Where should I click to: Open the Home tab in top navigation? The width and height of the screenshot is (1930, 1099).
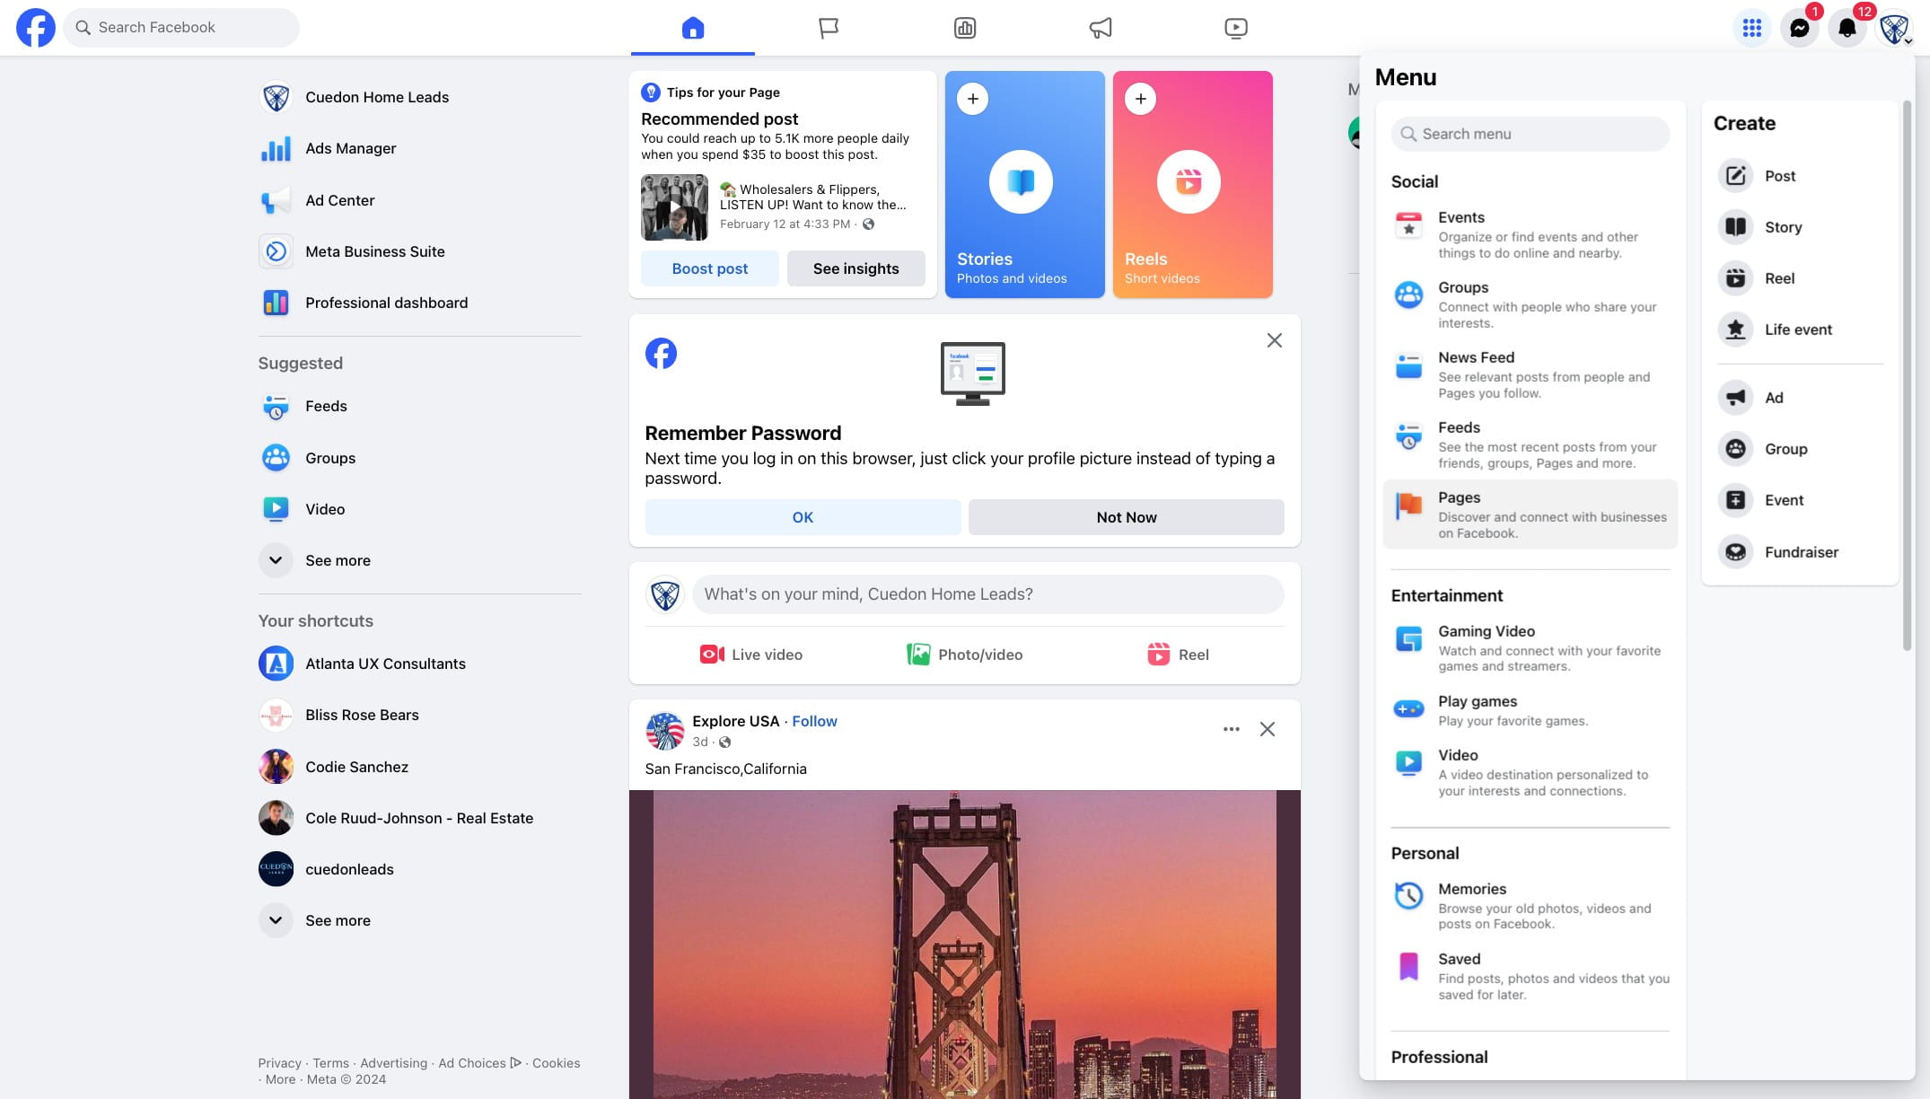pos(693,28)
